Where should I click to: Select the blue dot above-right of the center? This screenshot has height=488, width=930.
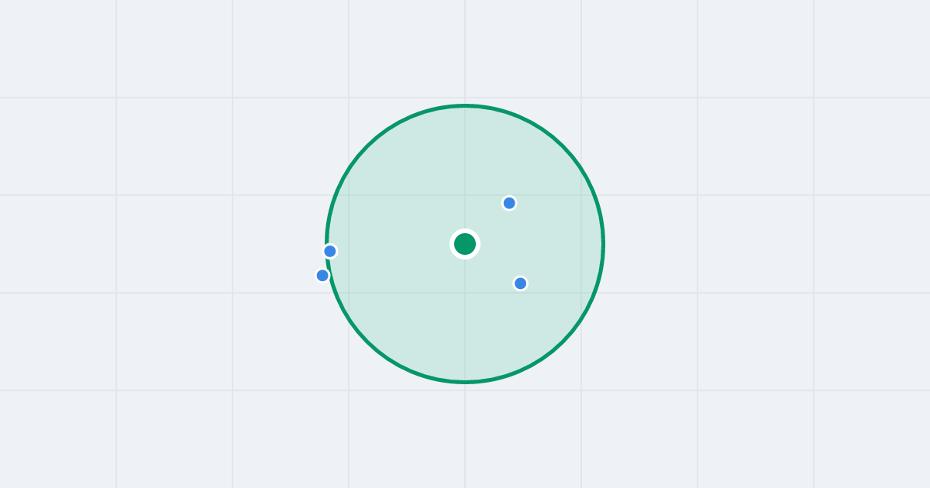pyautogui.click(x=509, y=203)
